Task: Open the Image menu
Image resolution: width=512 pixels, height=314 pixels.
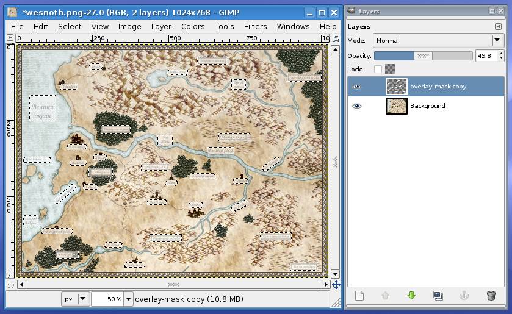Action: tap(129, 26)
